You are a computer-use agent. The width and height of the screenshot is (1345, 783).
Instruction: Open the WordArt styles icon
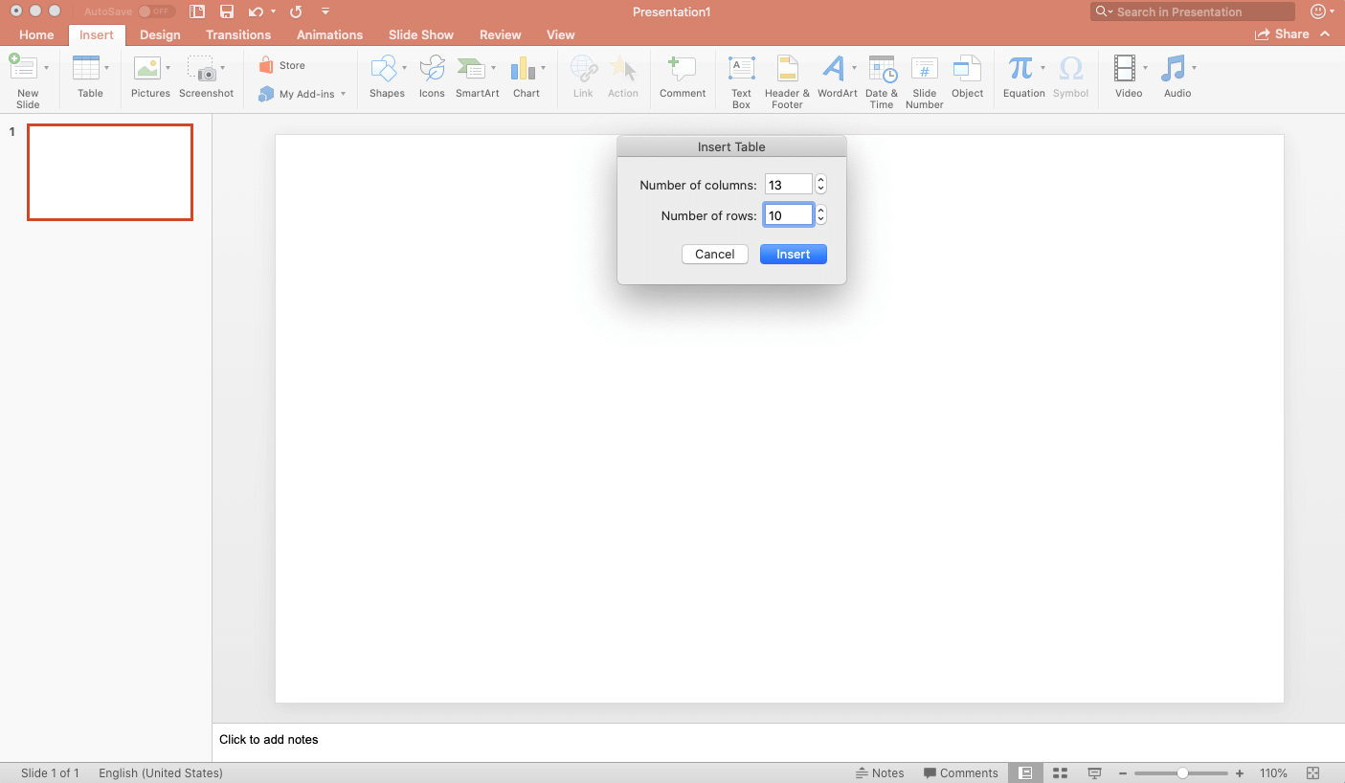coord(833,69)
